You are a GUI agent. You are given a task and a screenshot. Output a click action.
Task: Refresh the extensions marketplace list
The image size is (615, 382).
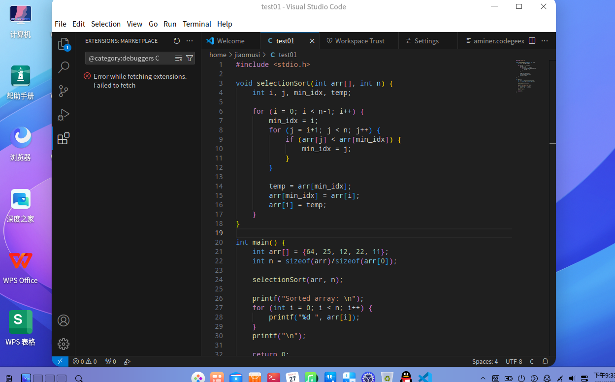point(177,41)
